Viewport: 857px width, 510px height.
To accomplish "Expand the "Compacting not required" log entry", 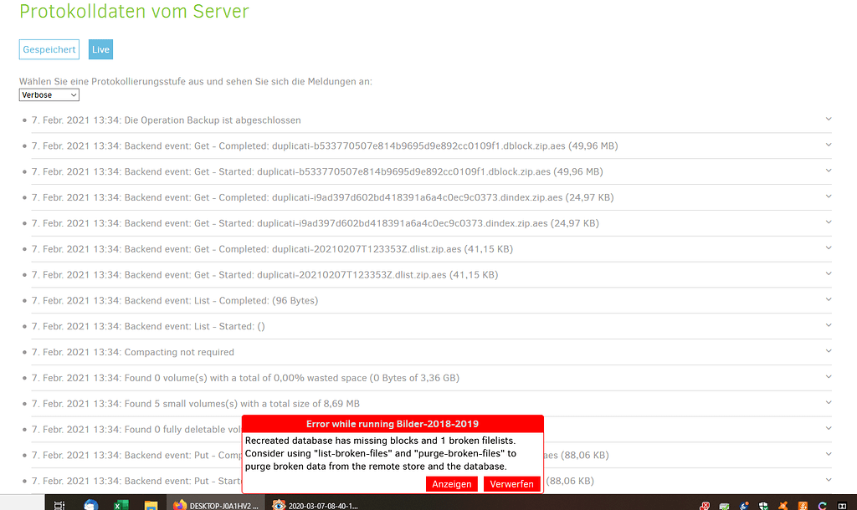I will [x=828, y=351].
